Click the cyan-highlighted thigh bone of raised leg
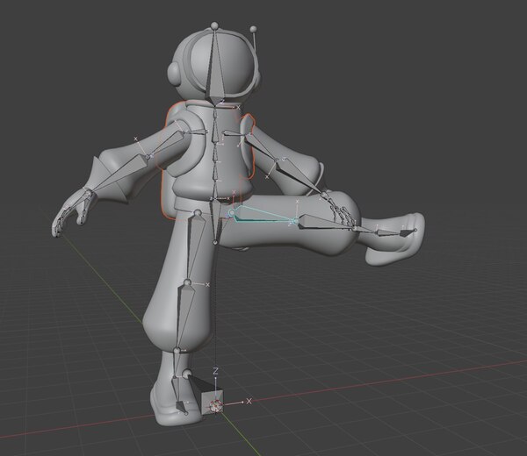 [x=262, y=215]
